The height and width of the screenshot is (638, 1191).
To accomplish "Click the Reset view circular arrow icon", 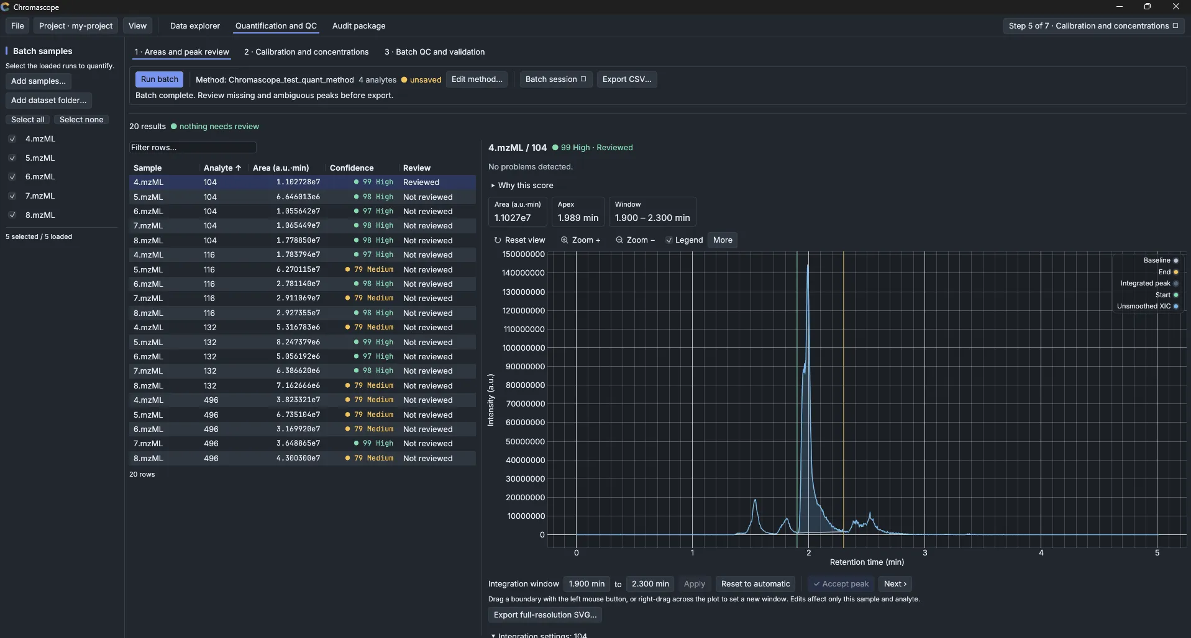I will tap(498, 240).
